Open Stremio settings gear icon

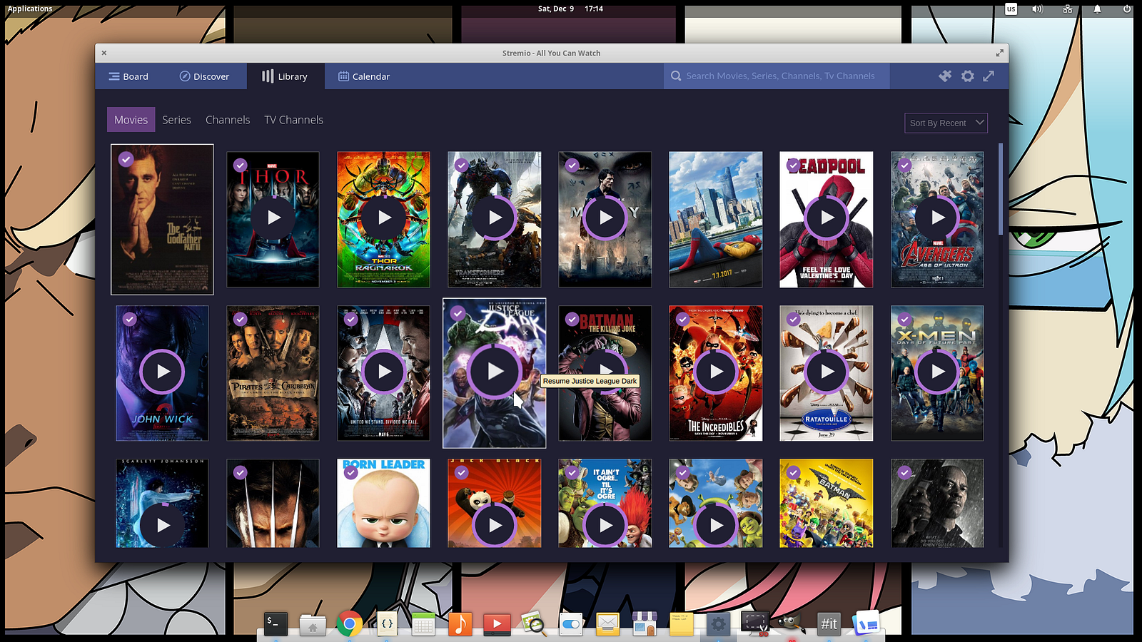pos(967,76)
